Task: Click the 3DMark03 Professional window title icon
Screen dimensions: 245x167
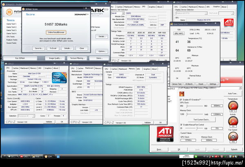Action: pyautogui.click(x=4, y=4)
